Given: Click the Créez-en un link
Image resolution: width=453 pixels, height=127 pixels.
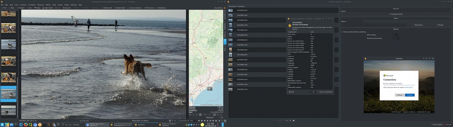Looking at the screenshot, I should point(409,87).
